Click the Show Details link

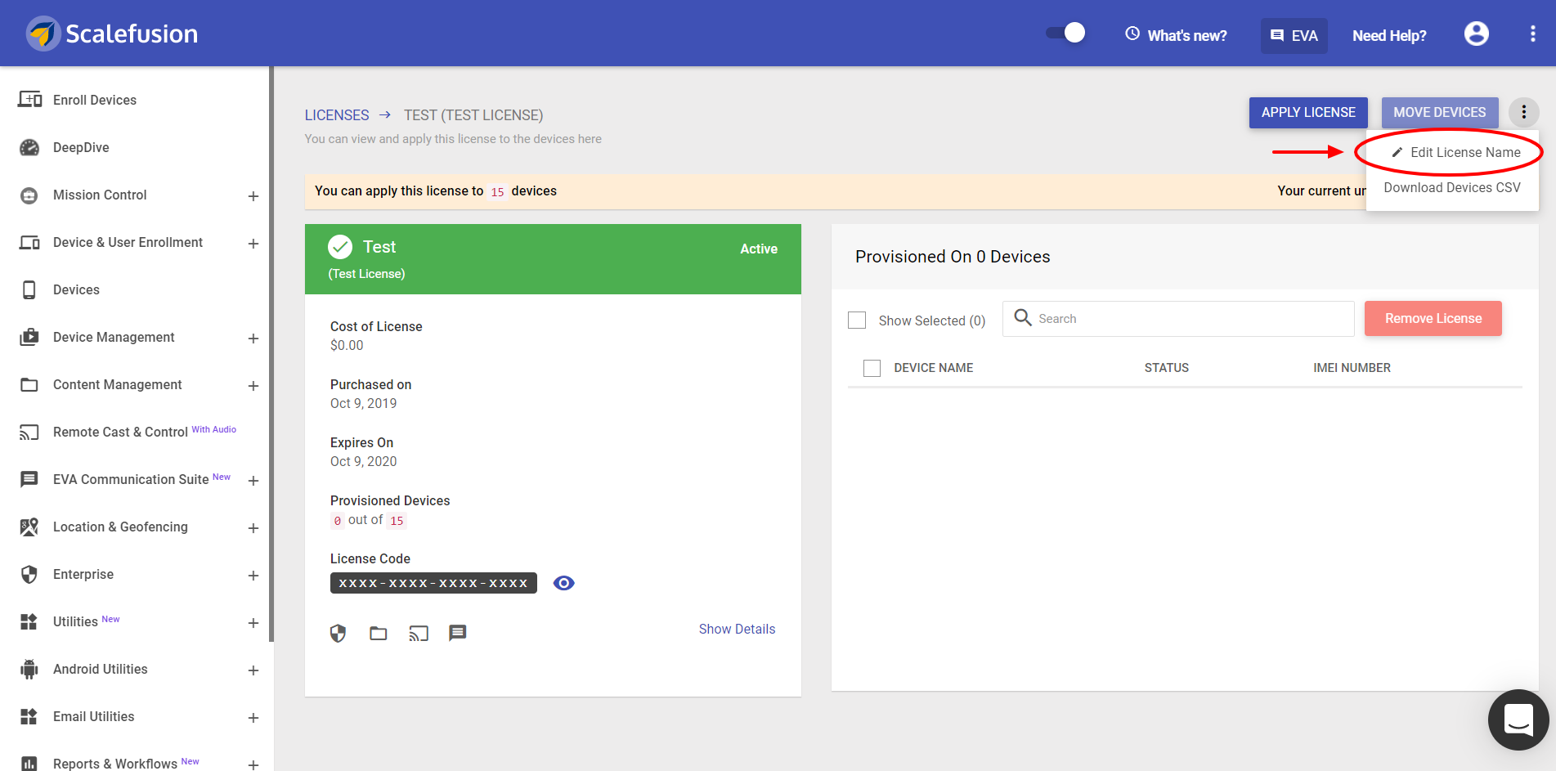(737, 629)
